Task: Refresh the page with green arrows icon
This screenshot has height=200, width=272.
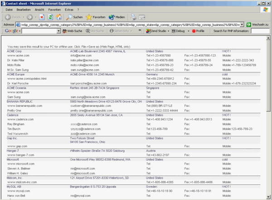Action: (50, 17)
